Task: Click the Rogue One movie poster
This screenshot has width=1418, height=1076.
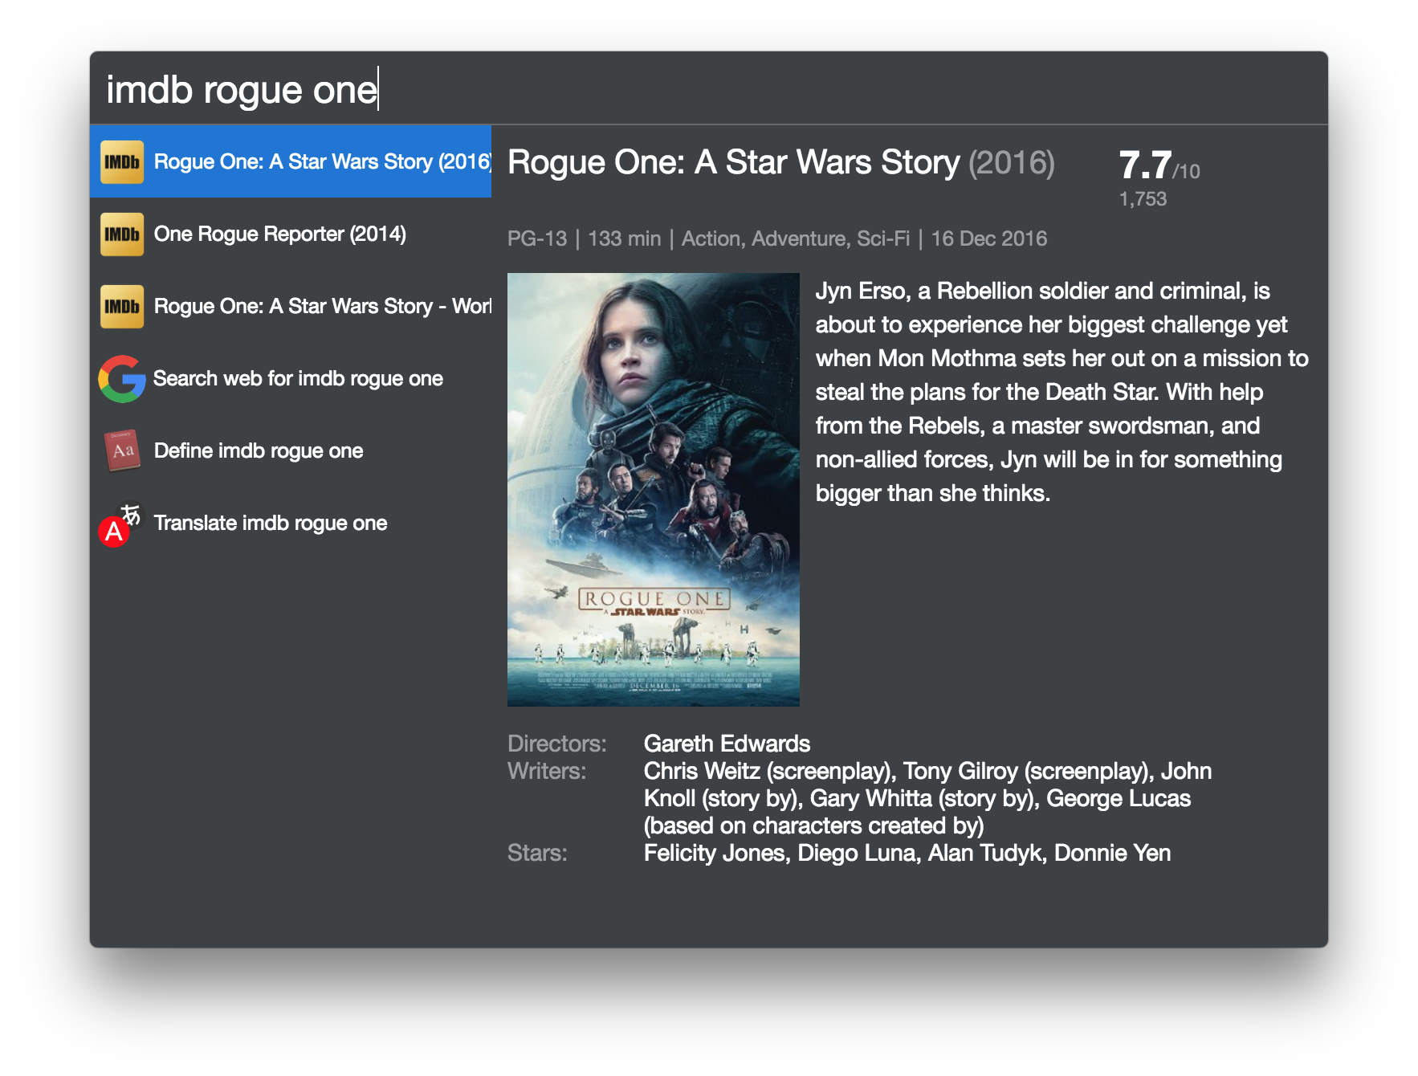Action: [x=654, y=490]
